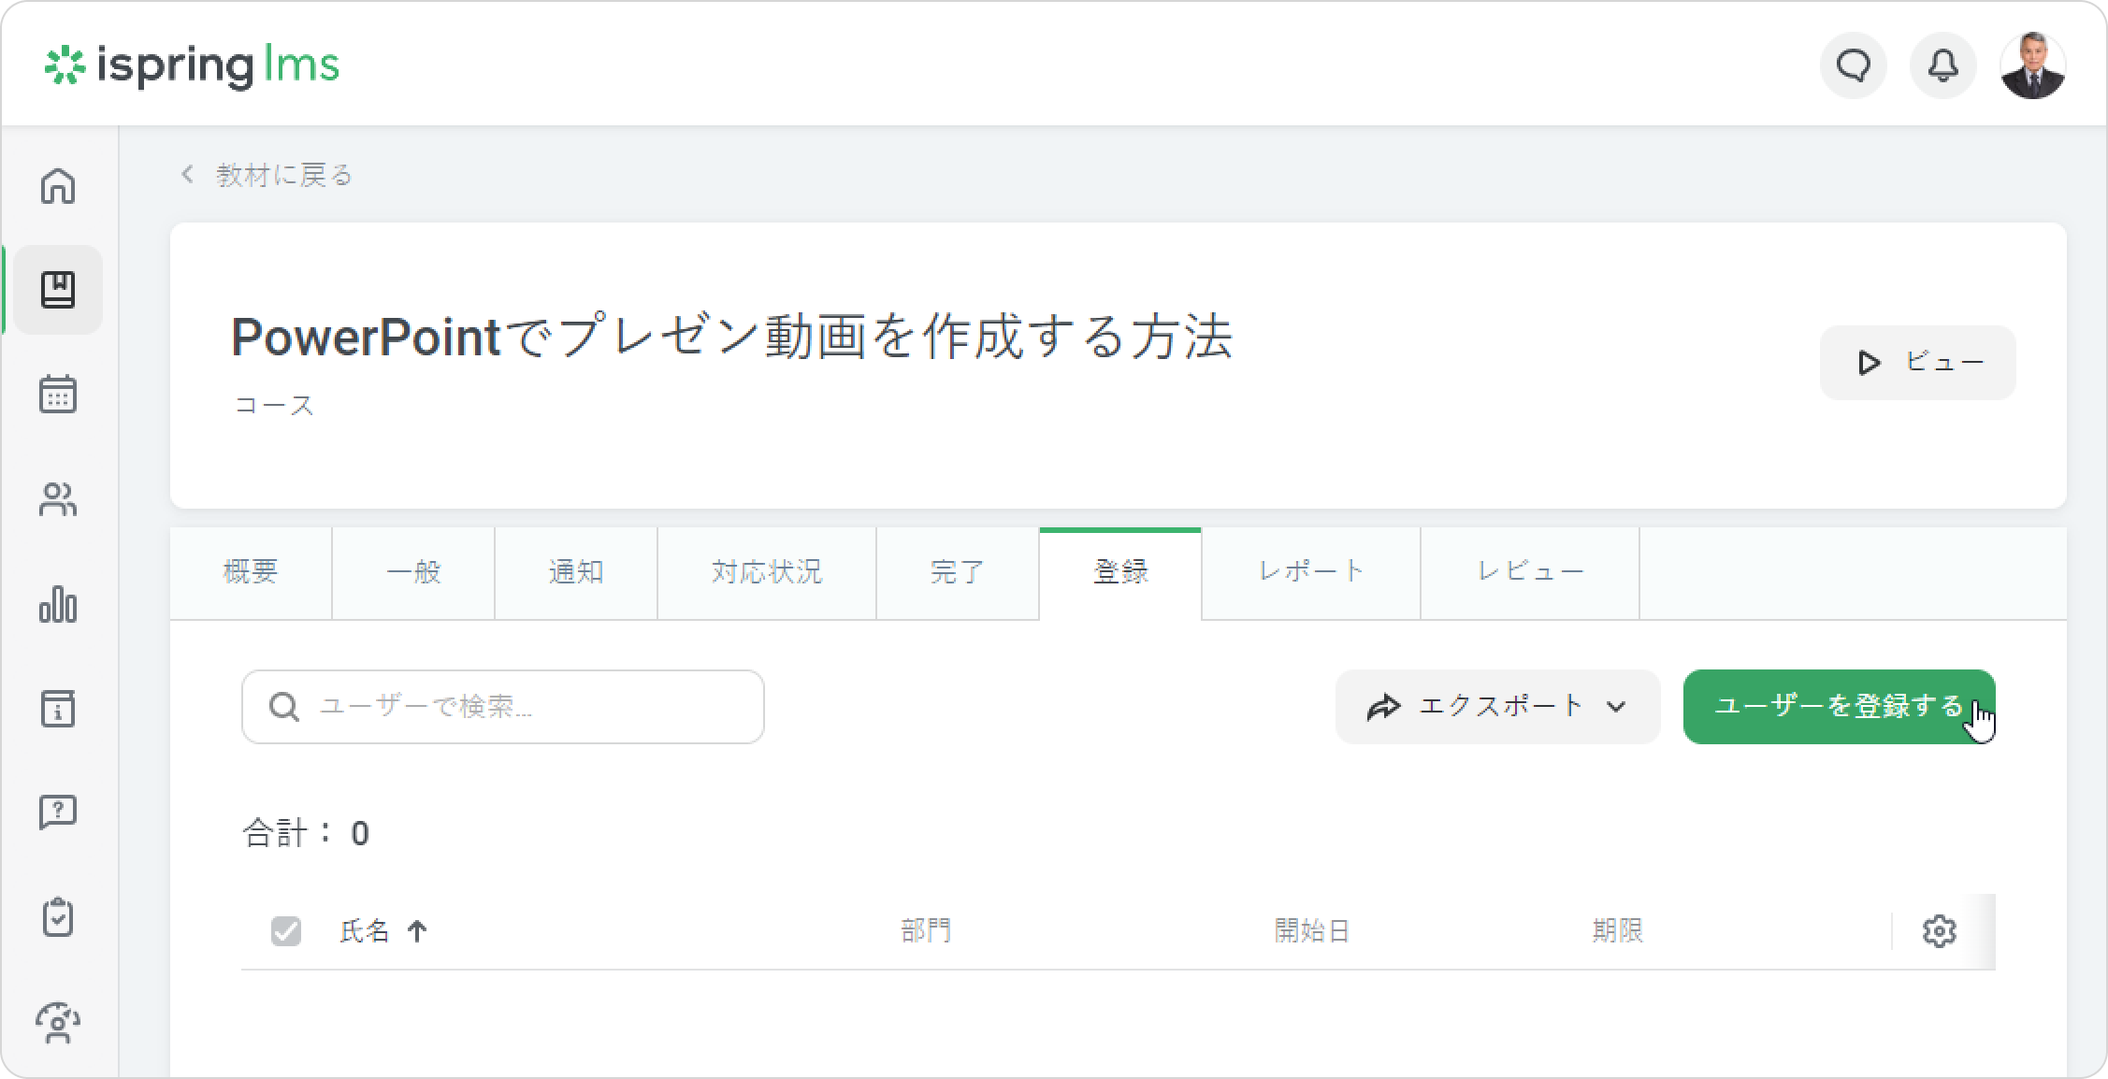Click the question mark help icon in sidebar
2108x1079 pixels.
tap(58, 812)
